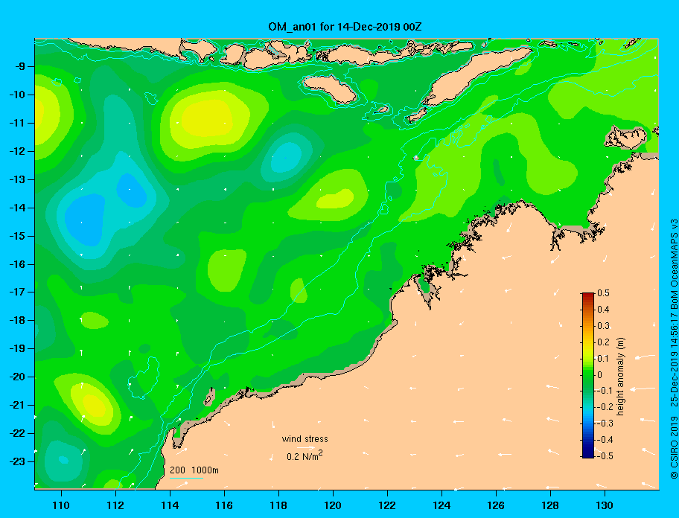
Task: Click latitude axis label '-16'
Action: [17, 264]
